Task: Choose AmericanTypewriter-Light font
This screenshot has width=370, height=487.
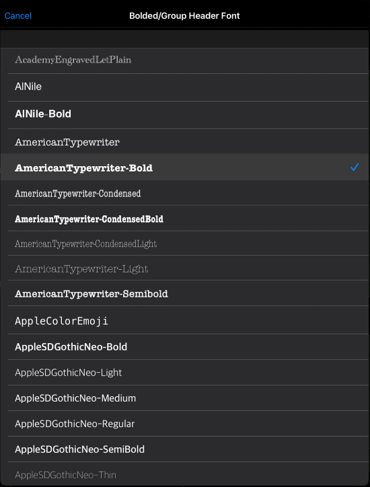Action: [x=185, y=268]
